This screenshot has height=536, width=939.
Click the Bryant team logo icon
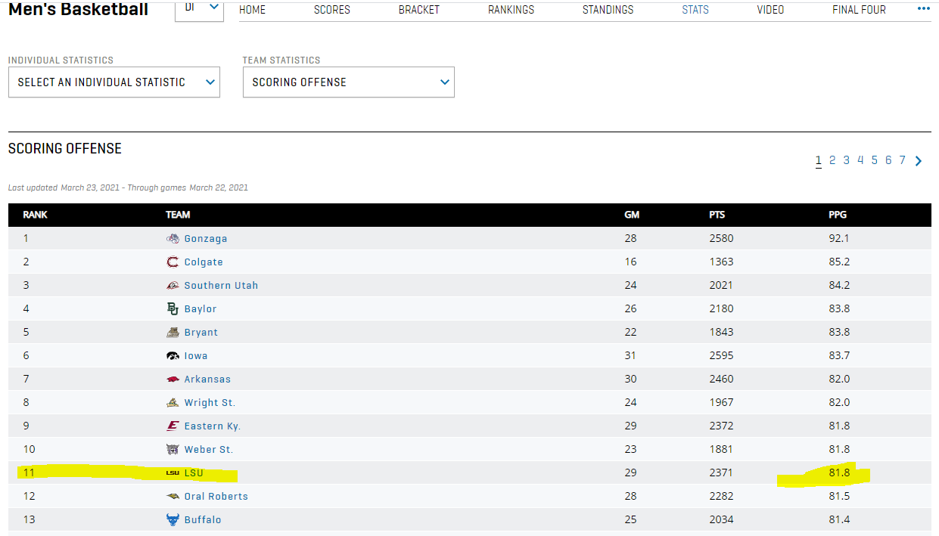click(x=173, y=332)
